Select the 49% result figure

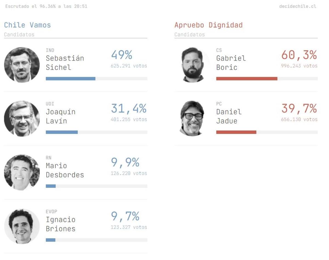tap(121, 55)
